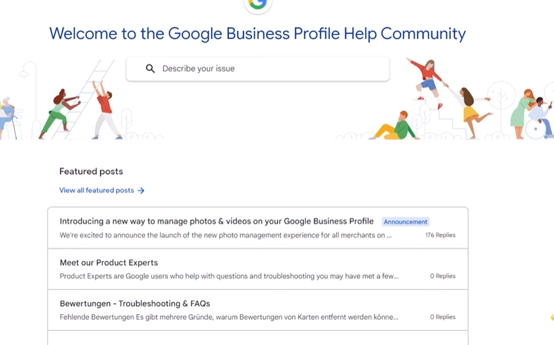The height and width of the screenshot is (345, 554).
Task: Click the "Fehlende Bewertungen" post snippet
Action: pyautogui.click(x=228, y=317)
